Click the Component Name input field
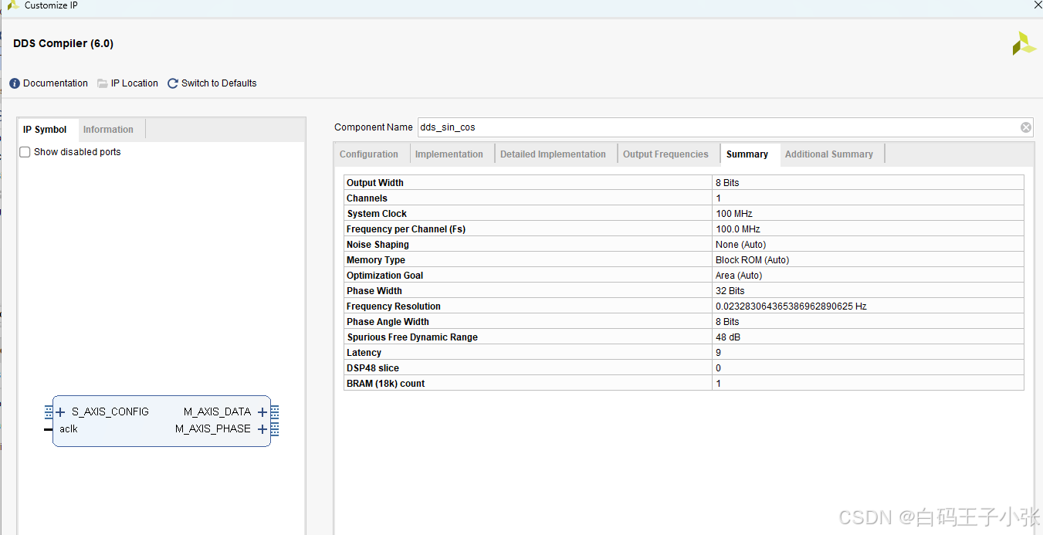 (x=718, y=127)
